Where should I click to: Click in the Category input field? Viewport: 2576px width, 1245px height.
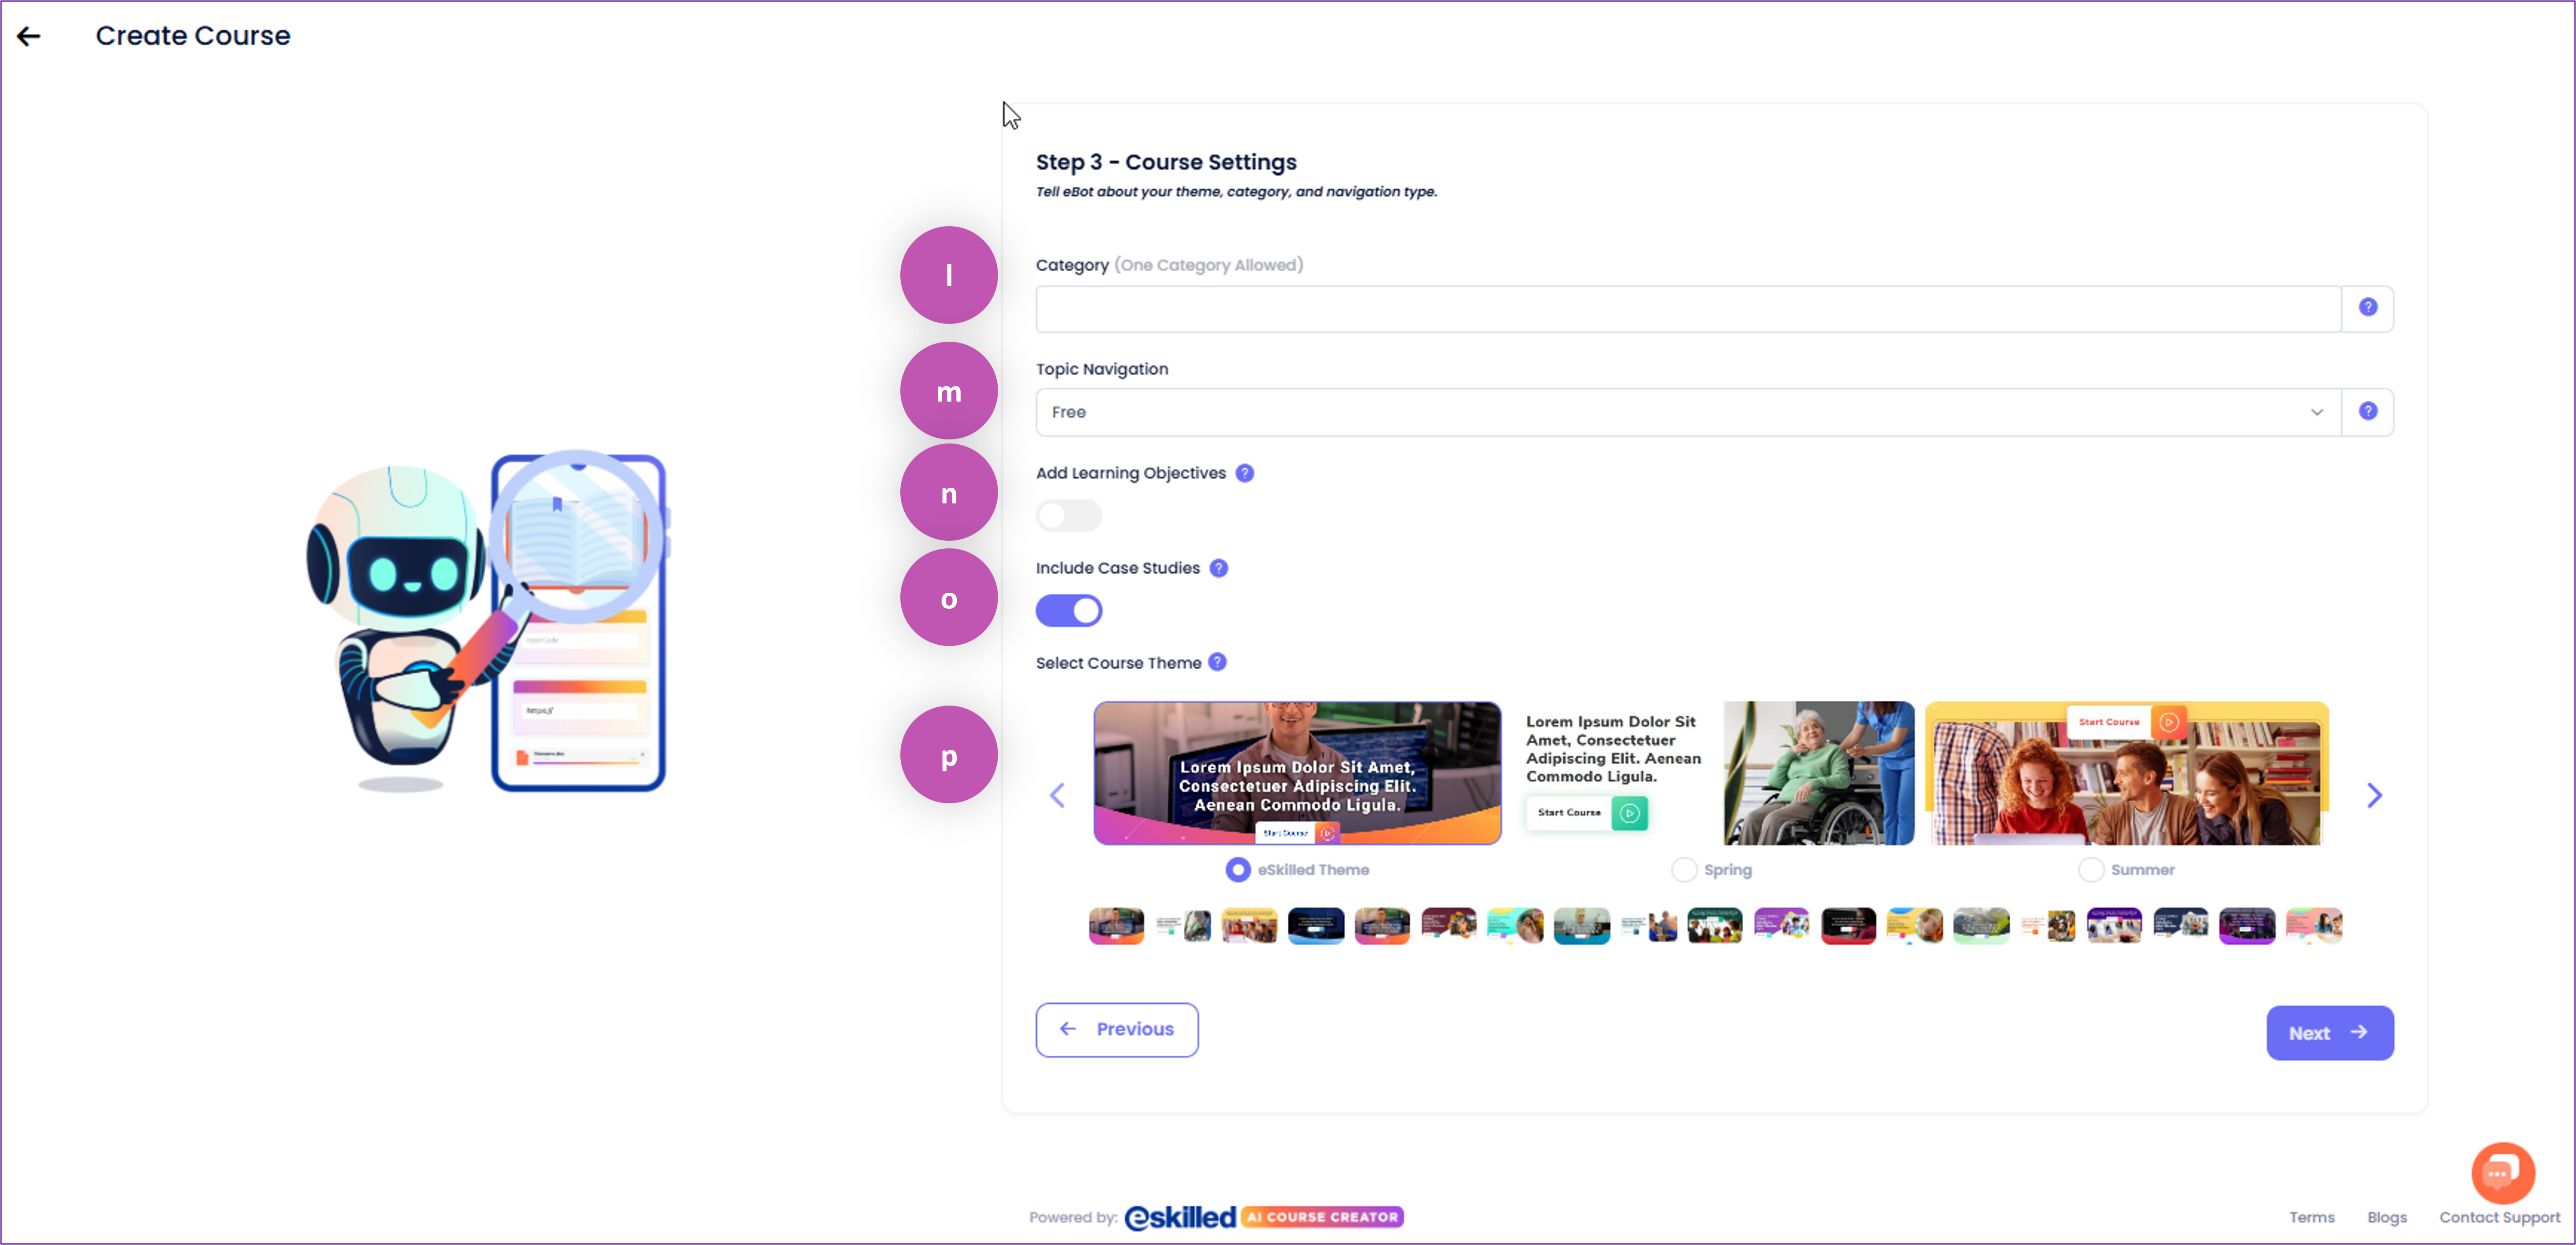1688,309
